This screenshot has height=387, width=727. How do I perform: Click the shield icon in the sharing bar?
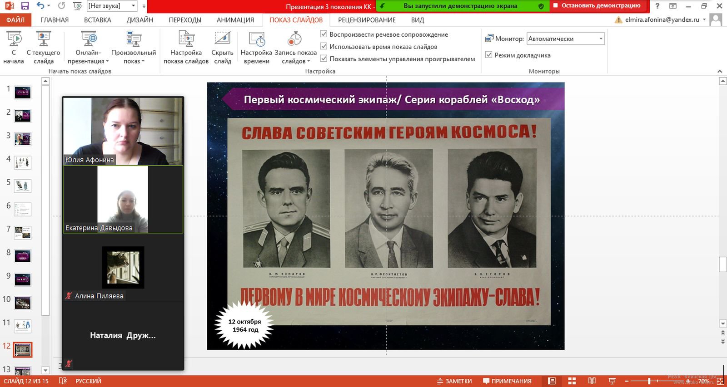pos(541,6)
